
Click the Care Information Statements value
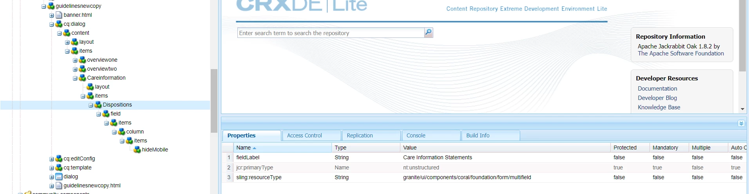pos(438,157)
